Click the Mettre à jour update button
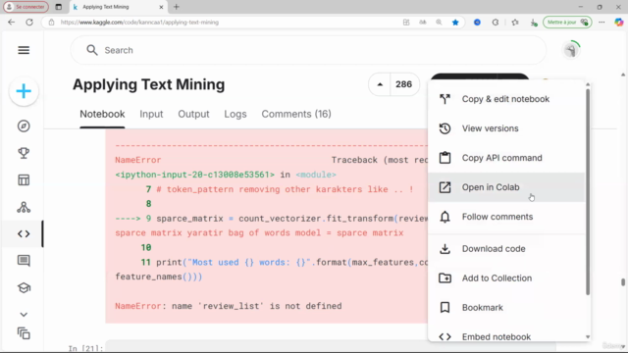 point(567,23)
